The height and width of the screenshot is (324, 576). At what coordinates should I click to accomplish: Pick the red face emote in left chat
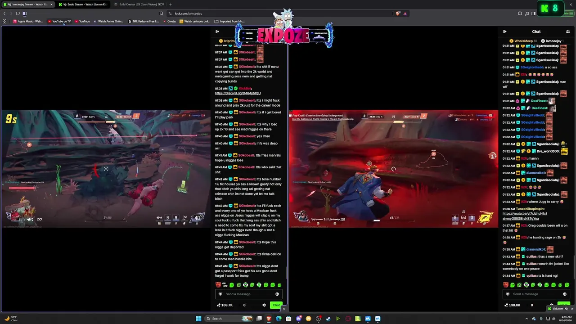point(218,285)
